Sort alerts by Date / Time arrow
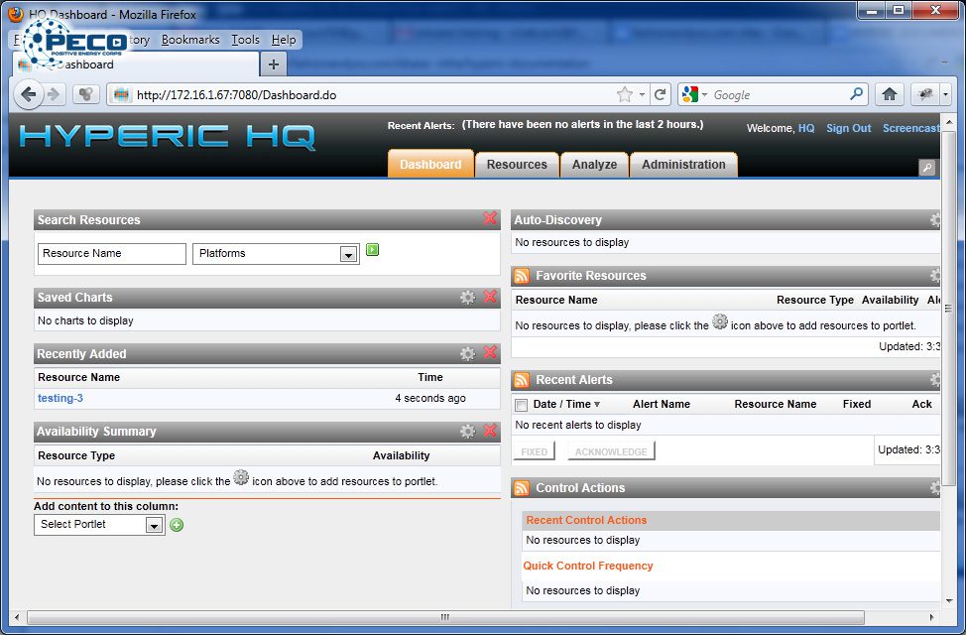Screen dimensions: 966x635 (596, 405)
